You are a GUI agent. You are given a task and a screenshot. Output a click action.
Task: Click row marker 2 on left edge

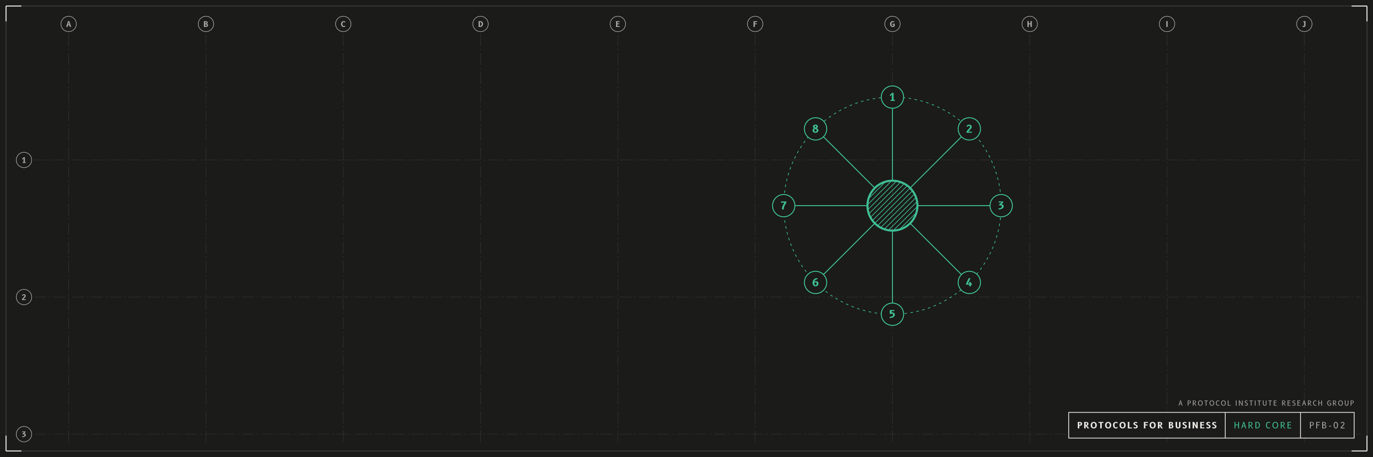[x=24, y=297]
